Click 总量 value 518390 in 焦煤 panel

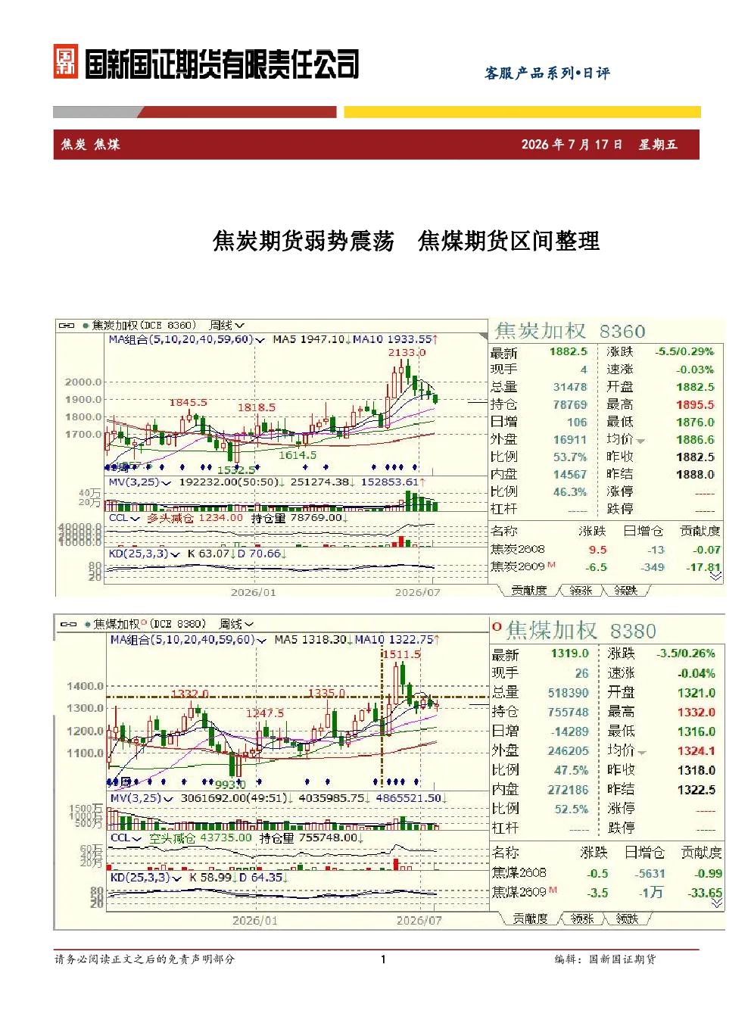click(x=568, y=693)
